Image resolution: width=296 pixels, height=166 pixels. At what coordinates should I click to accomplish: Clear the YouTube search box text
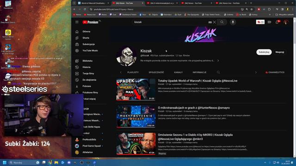(215, 22)
